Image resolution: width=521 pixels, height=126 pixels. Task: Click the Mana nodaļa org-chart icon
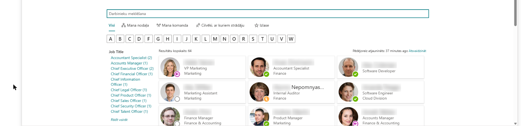[124, 25]
